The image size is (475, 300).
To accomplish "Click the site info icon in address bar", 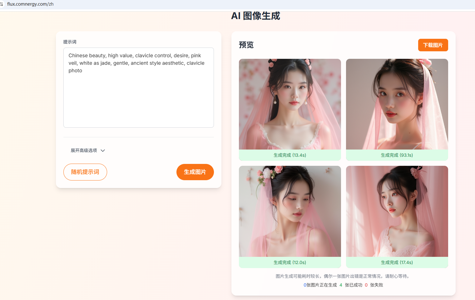I will [2, 4].
